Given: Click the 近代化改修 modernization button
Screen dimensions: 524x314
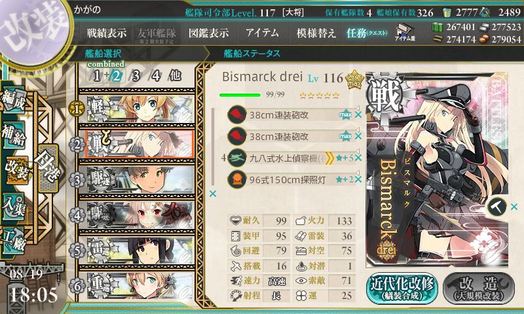Looking at the screenshot, I should tap(402, 288).
